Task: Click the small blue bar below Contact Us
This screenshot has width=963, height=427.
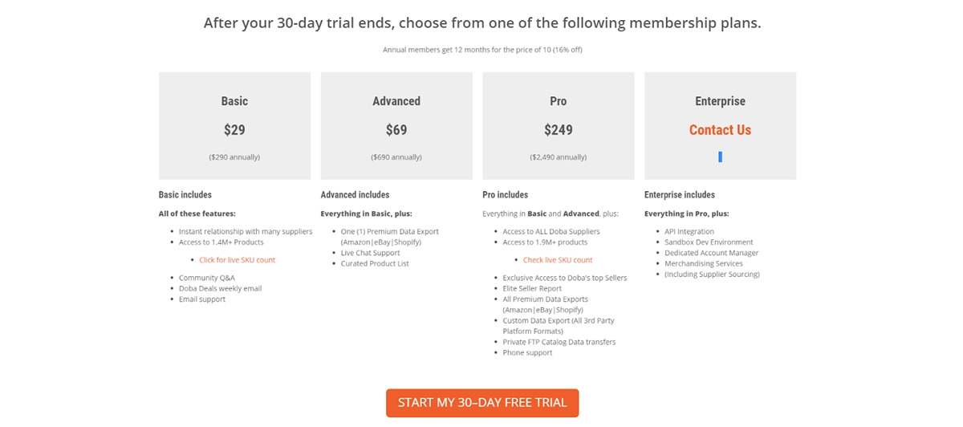Action: (x=720, y=157)
